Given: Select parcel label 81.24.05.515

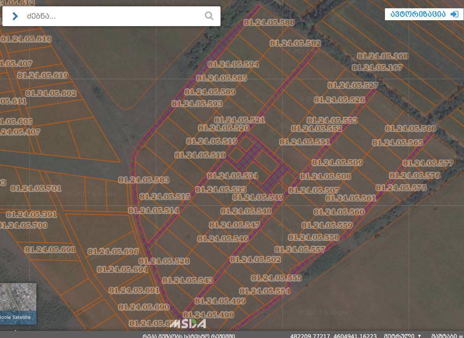Looking at the screenshot, I should [x=165, y=196].
